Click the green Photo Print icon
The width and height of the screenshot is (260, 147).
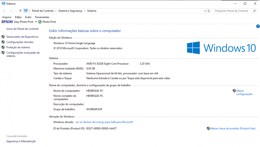click(40, 22)
